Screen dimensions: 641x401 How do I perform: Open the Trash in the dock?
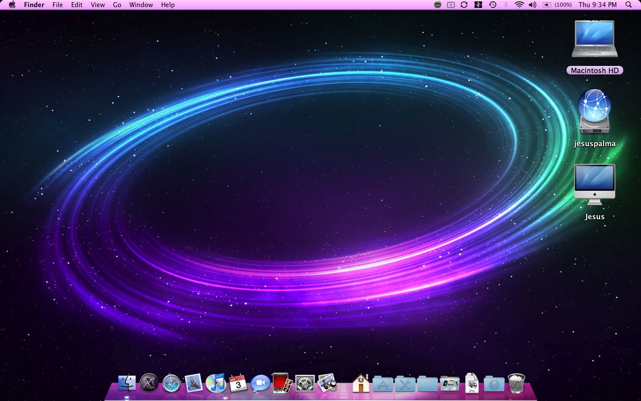[516, 383]
